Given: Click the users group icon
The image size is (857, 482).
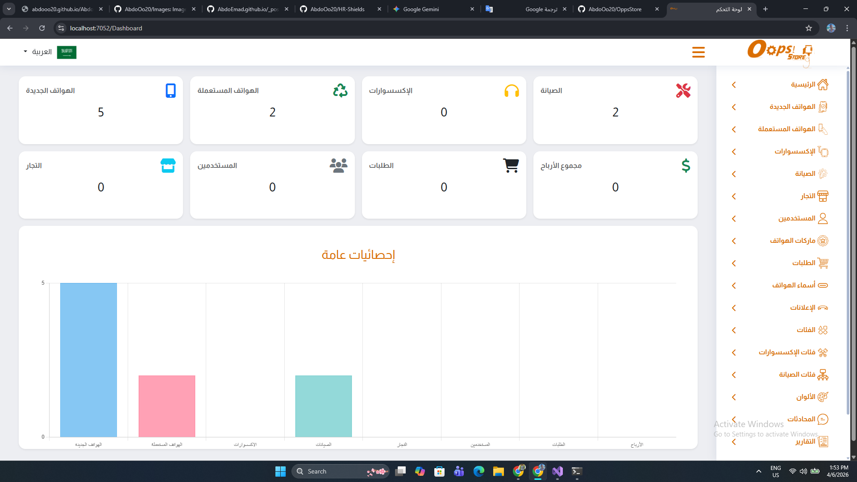Looking at the screenshot, I should [x=338, y=166].
